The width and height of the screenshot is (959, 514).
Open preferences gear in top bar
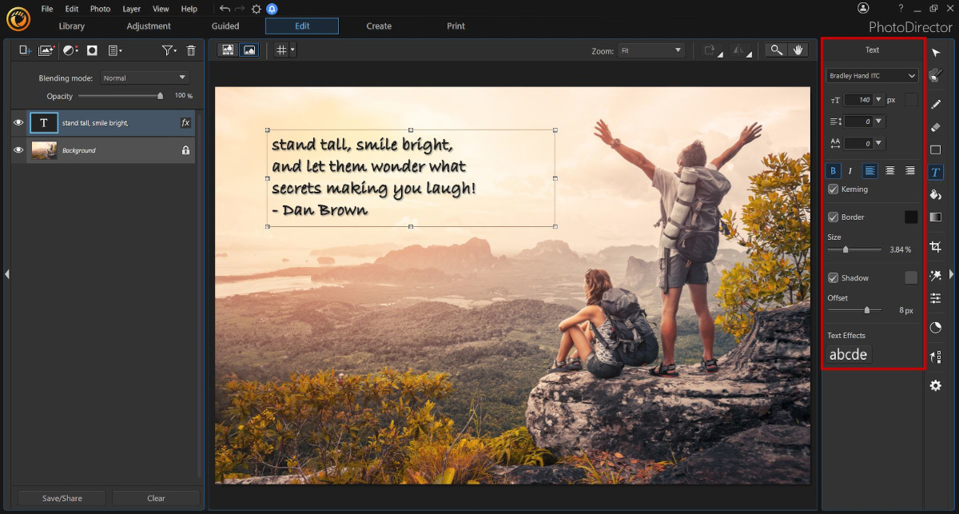point(256,9)
